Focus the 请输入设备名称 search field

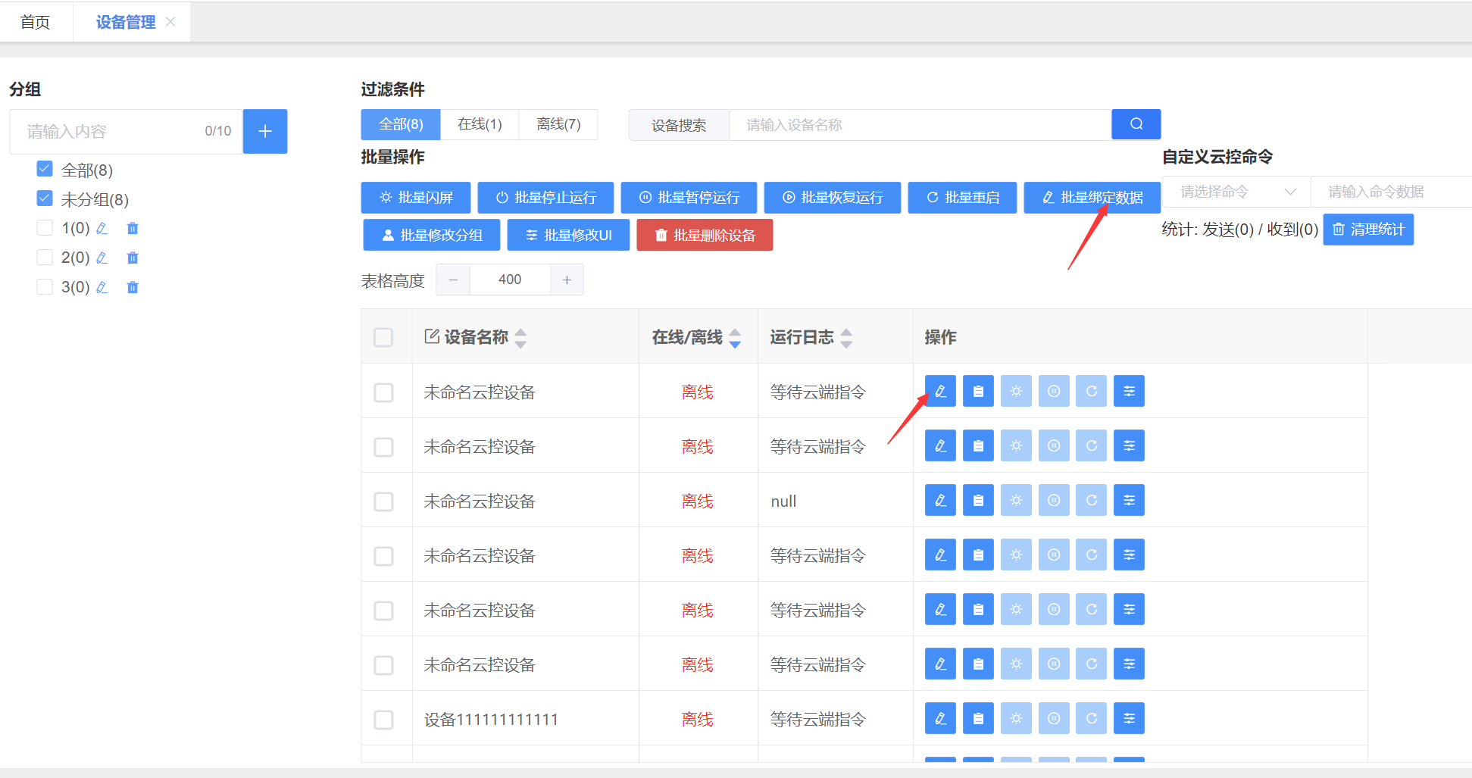tap(920, 124)
